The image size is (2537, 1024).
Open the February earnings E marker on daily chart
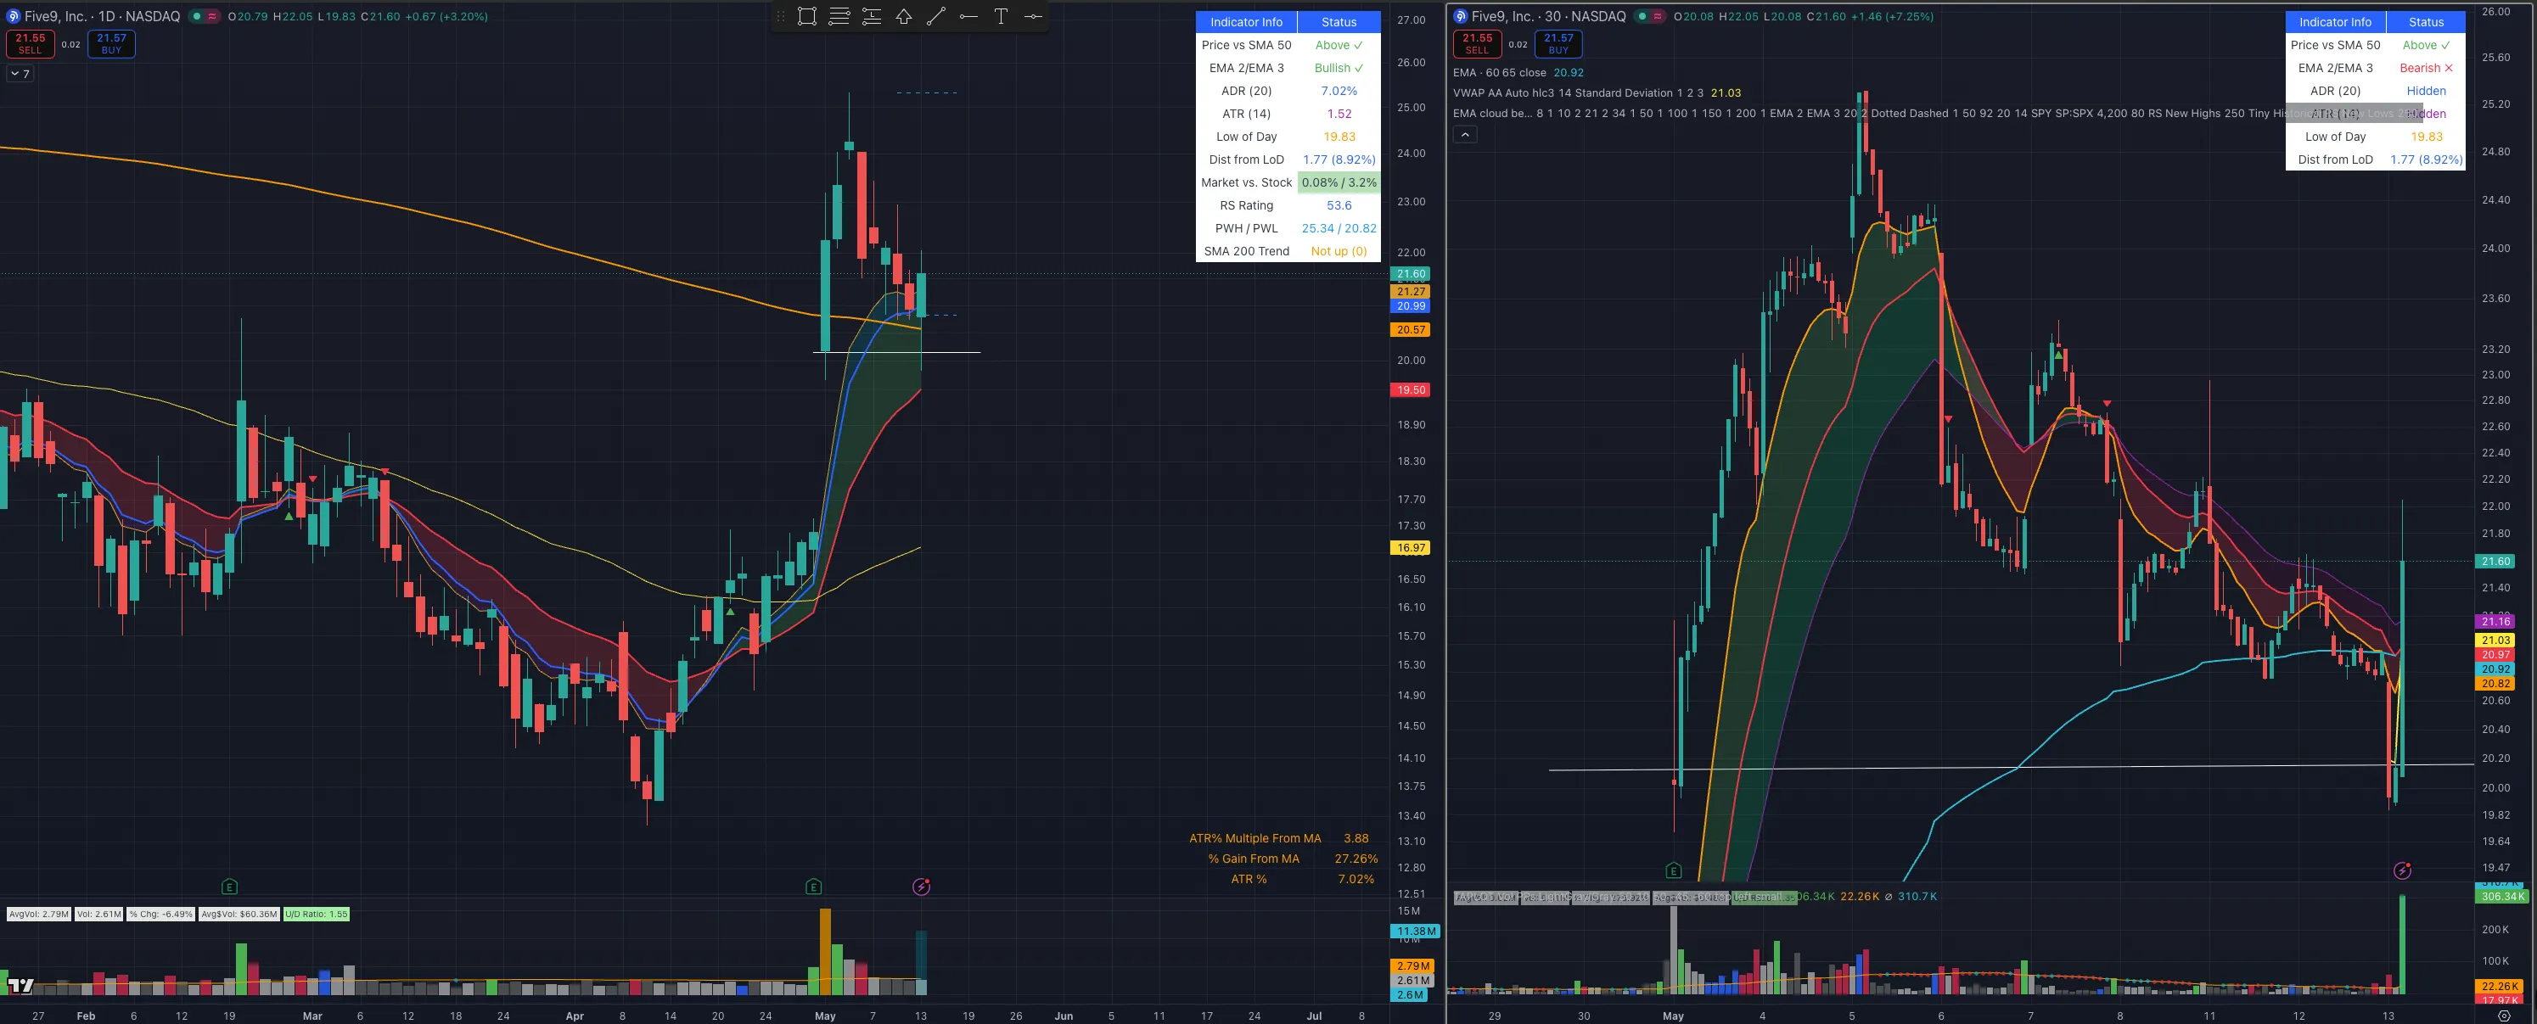pyautogui.click(x=229, y=887)
